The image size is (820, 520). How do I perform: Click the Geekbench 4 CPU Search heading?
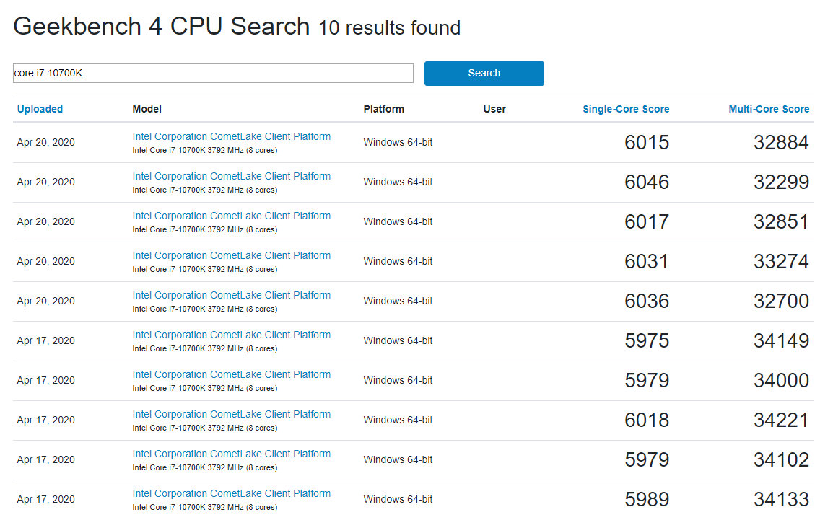pyautogui.click(x=162, y=27)
